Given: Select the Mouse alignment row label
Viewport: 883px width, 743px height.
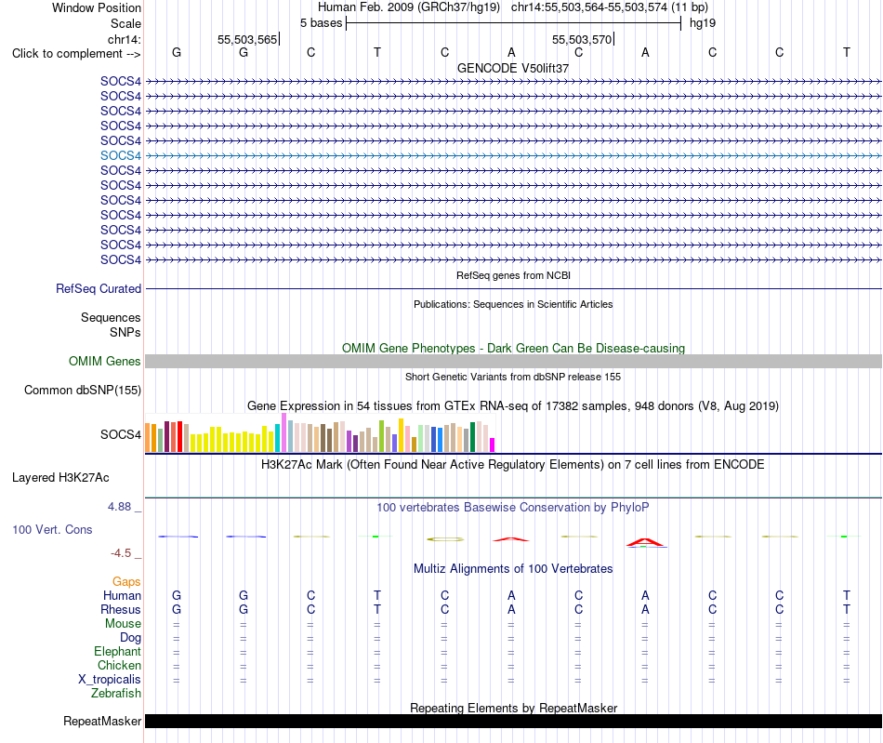Looking at the screenshot, I should [123, 624].
